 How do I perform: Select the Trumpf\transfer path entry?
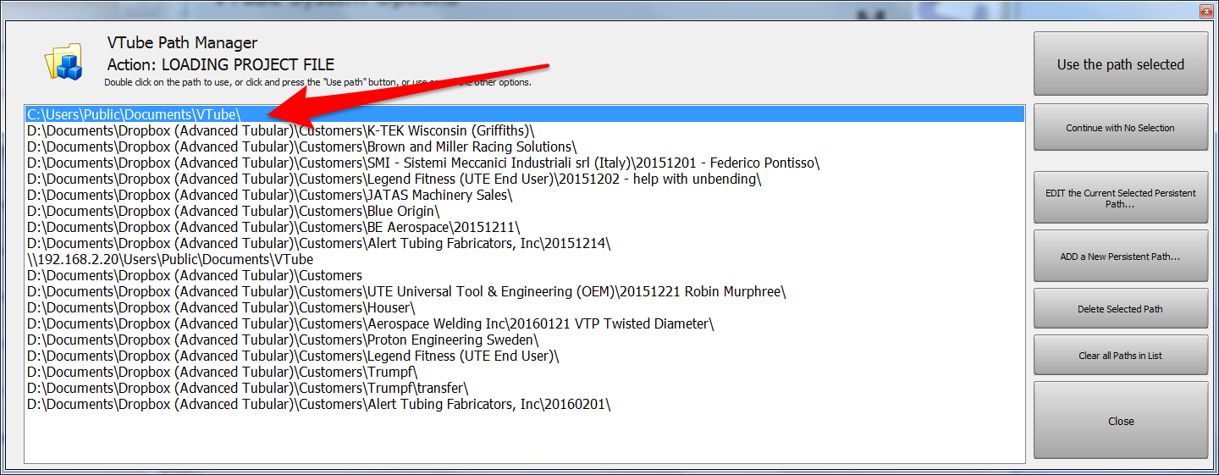pyautogui.click(x=247, y=388)
